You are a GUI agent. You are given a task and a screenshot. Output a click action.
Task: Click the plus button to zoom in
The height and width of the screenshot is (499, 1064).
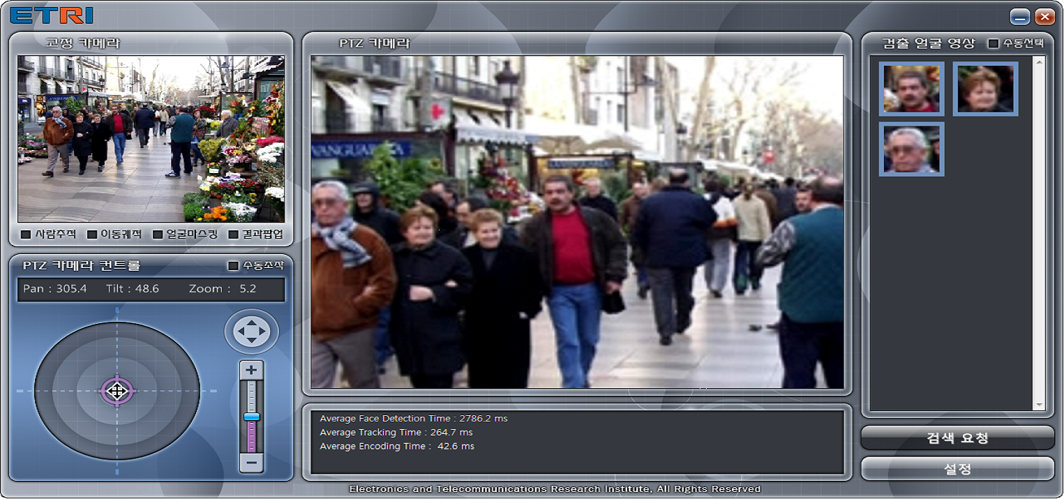252,370
